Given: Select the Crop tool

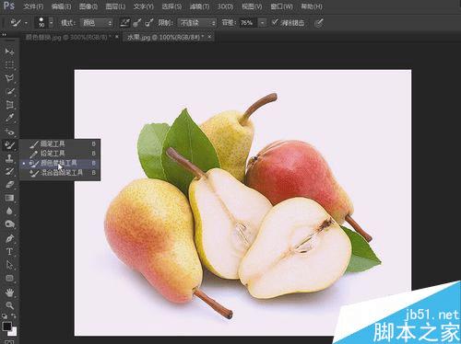Looking at the screenshot, I should pos(9,105).
